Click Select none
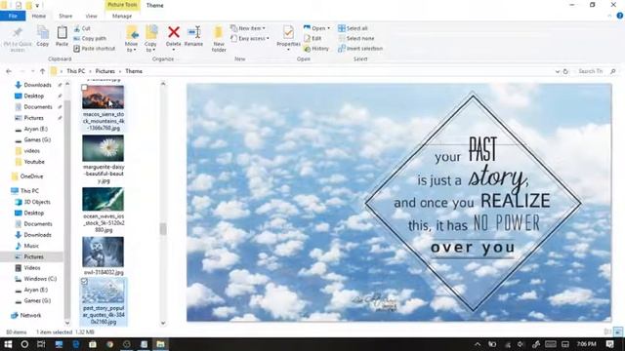Image resolution: width=625 pixels, height=351 pixels. pyautogui.click(x=355, y=39)
